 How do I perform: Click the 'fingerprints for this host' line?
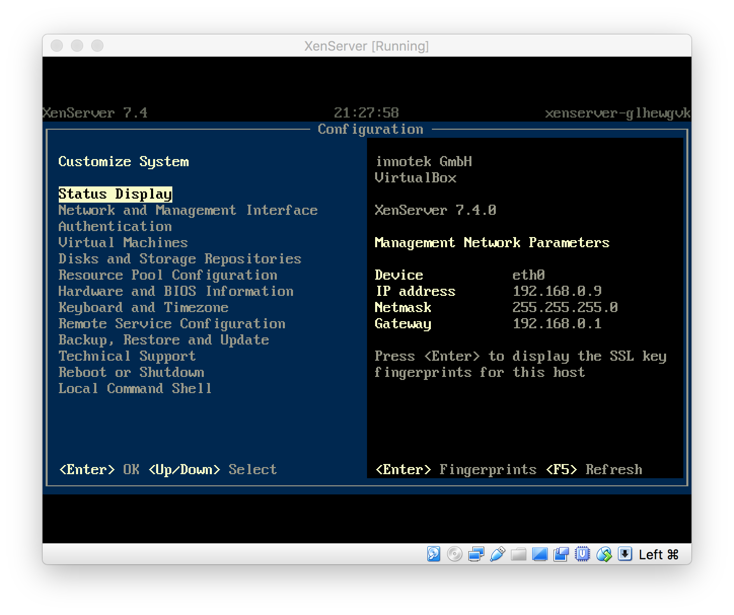coord(480,372)
